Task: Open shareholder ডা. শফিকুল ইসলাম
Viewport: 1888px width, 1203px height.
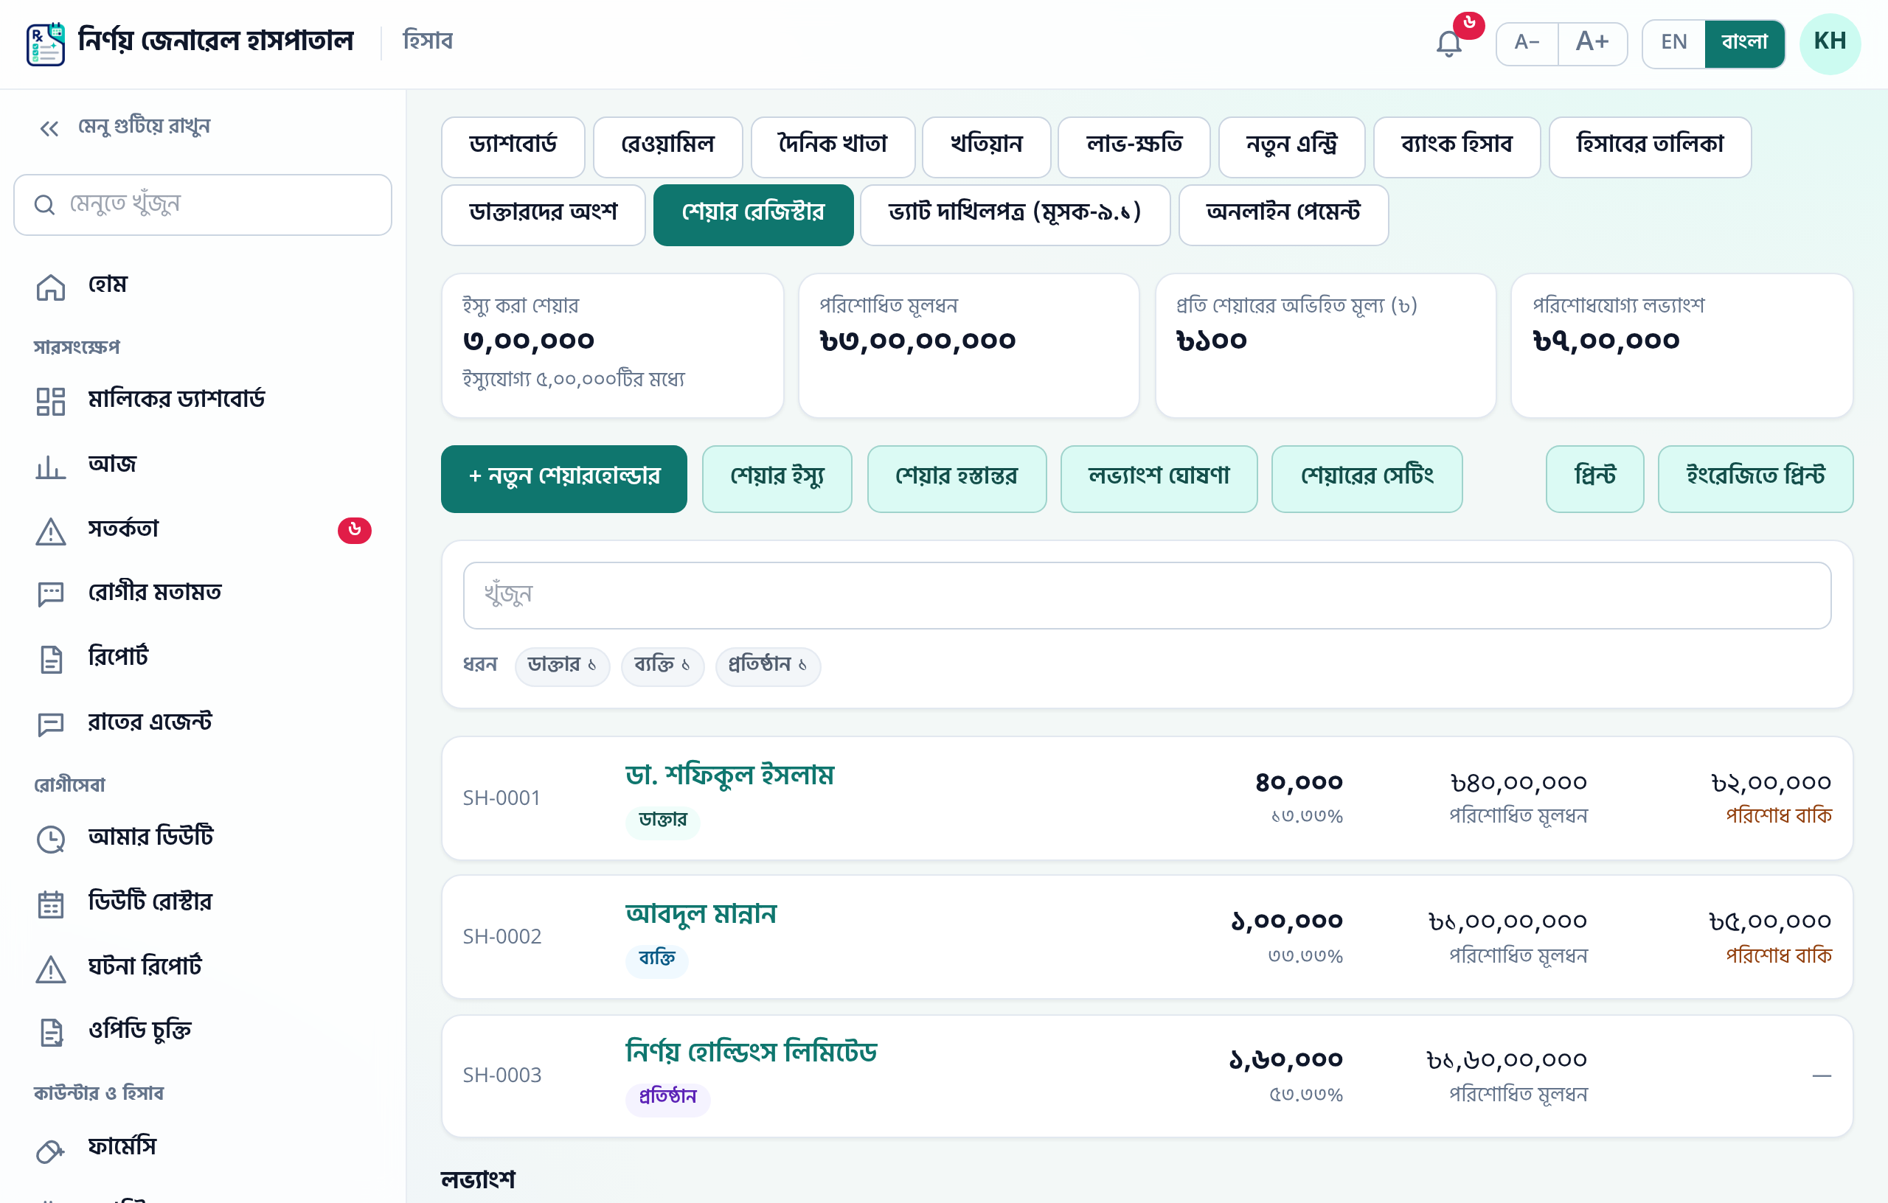Action: pos(729,774)
